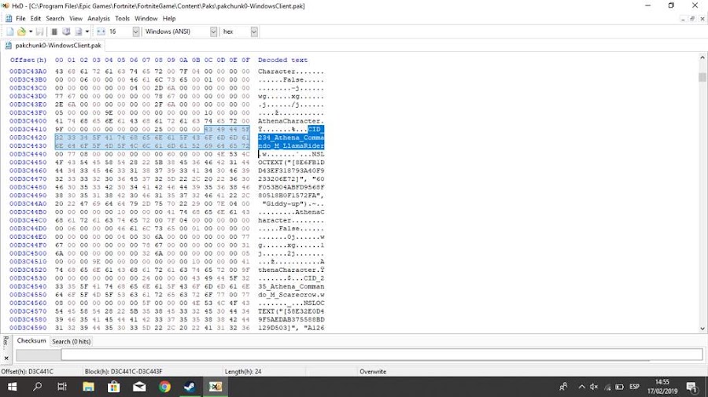
Task: Click the document icon left of File menu
Action: [9, 19]
